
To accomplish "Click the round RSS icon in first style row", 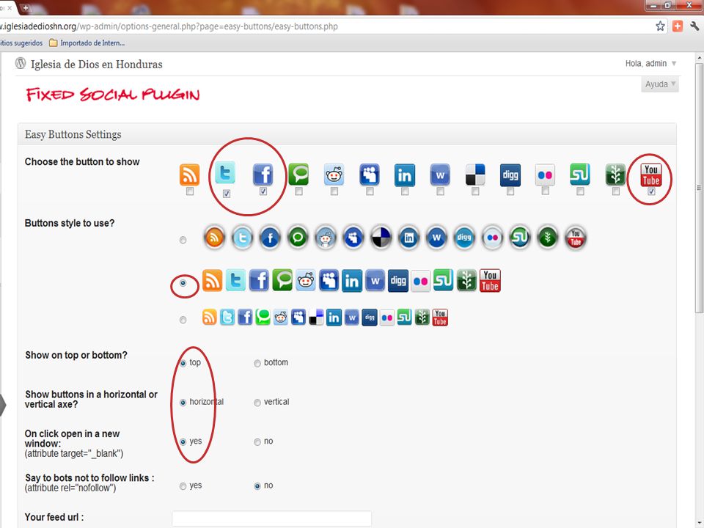I will coord(214,237).
